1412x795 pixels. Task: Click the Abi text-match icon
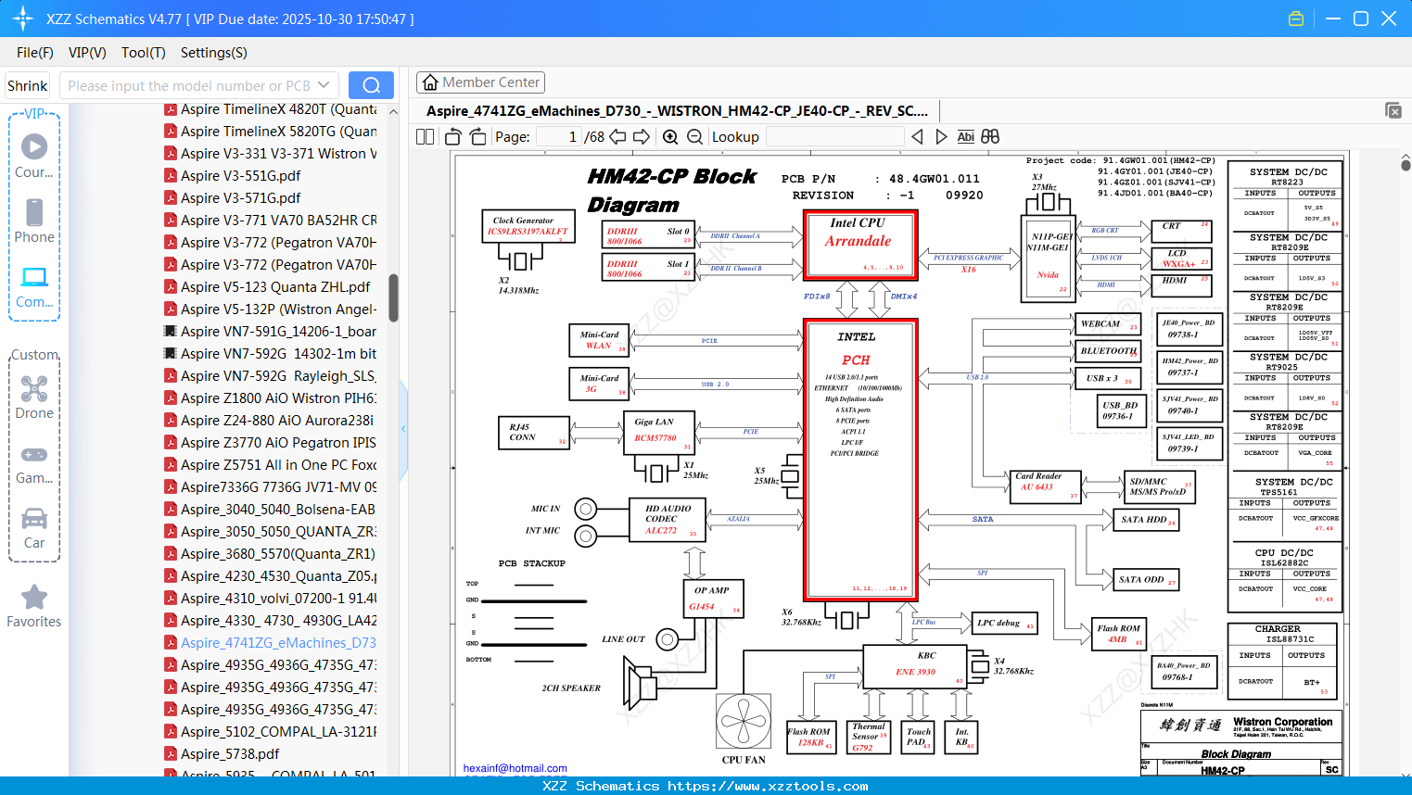[x=965, y=136]
